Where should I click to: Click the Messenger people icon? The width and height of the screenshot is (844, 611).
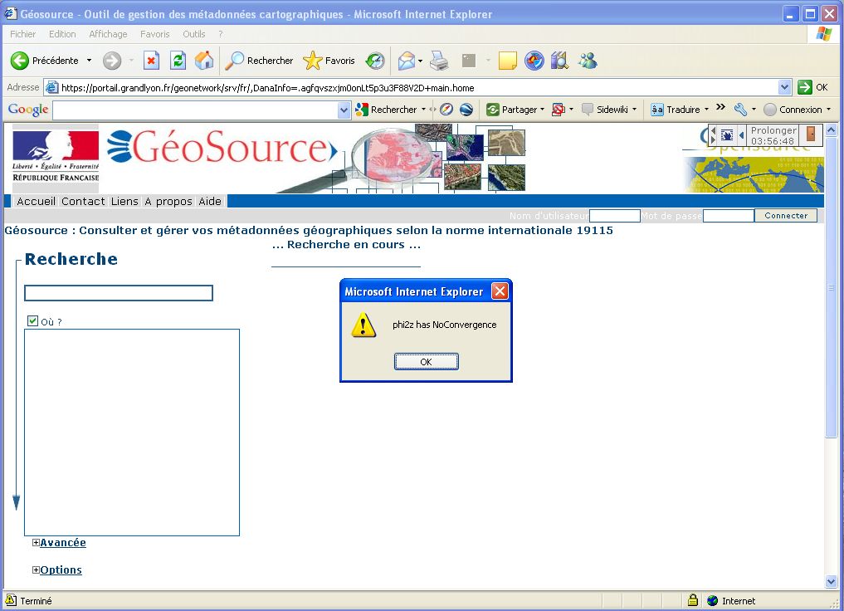click(x=588, y=61)
